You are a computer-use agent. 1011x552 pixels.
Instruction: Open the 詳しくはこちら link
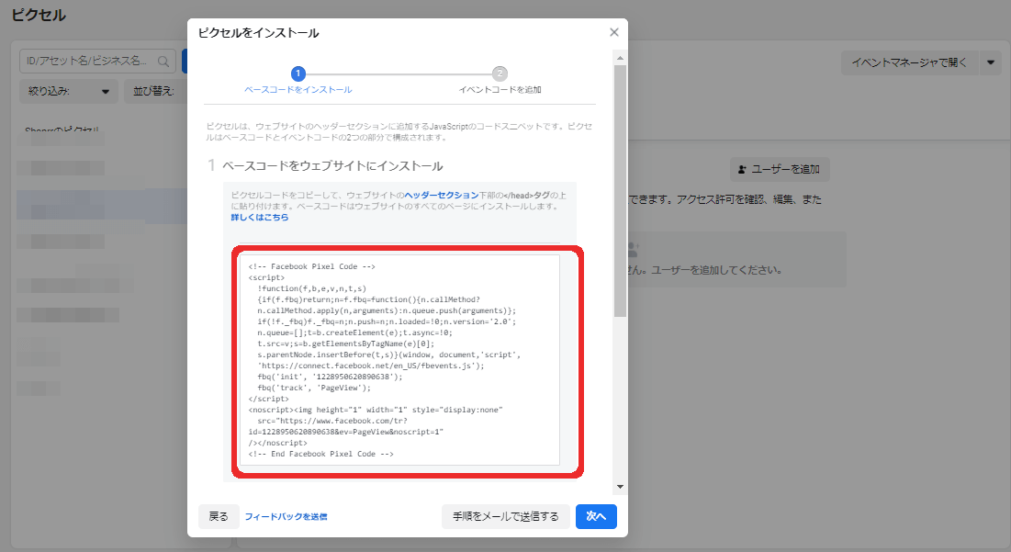(260, 218)
